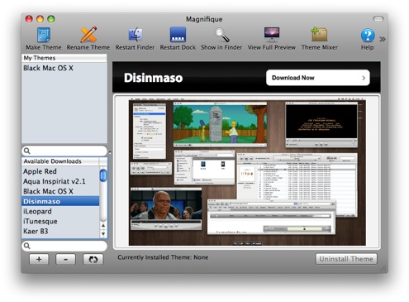Click the Download Now button
409x302 pixels.
pyautogui.click(x=318, y=78)
